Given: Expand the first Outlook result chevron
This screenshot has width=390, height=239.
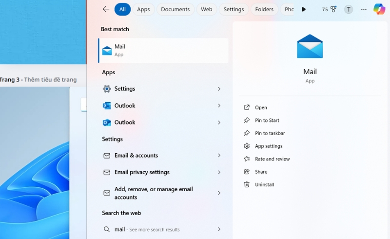Looking at the screenshot, I should coord(219,105).
